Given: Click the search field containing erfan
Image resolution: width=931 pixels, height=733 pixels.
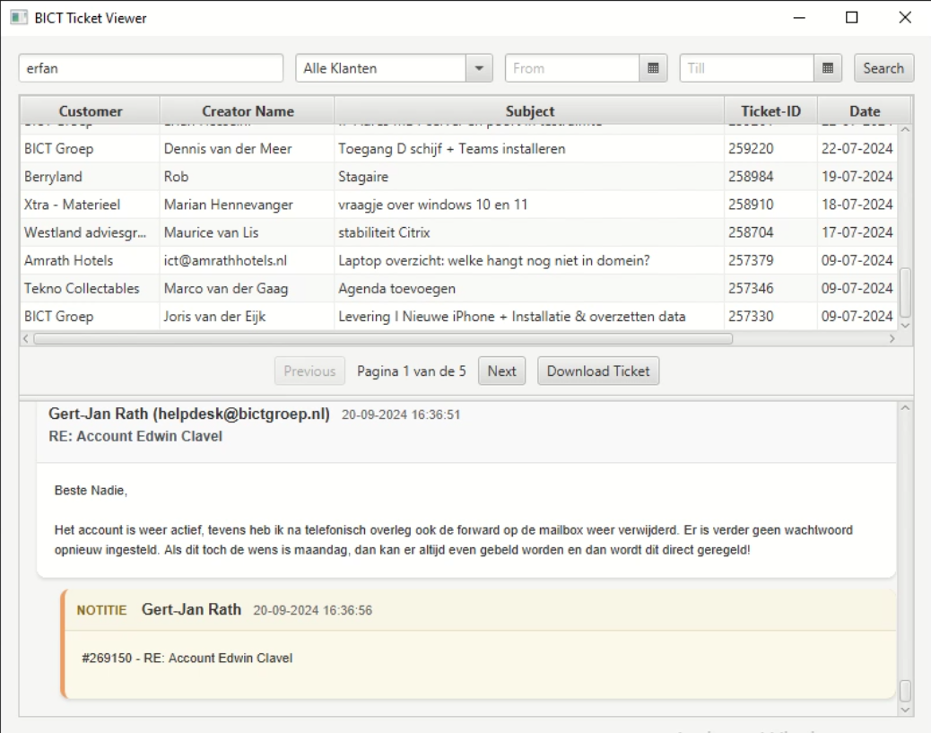Looking at the screenshot, I should (151, 67).
